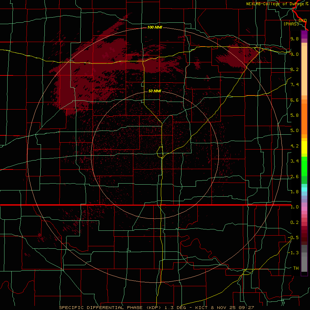
Task: Click the 1.8 value on color scale
Action: click(x=294, y=192)
